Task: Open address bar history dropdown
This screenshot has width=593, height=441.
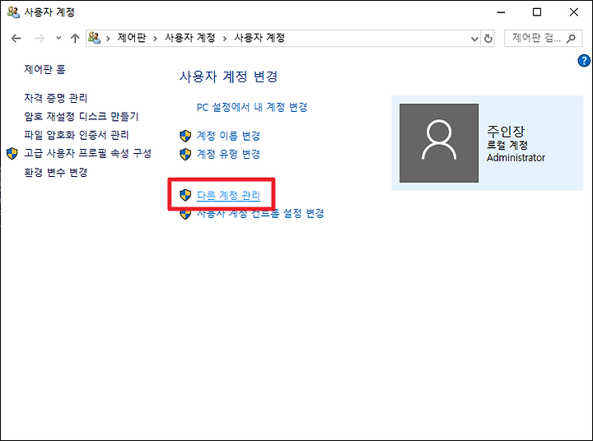Action: tap(474, 39)
